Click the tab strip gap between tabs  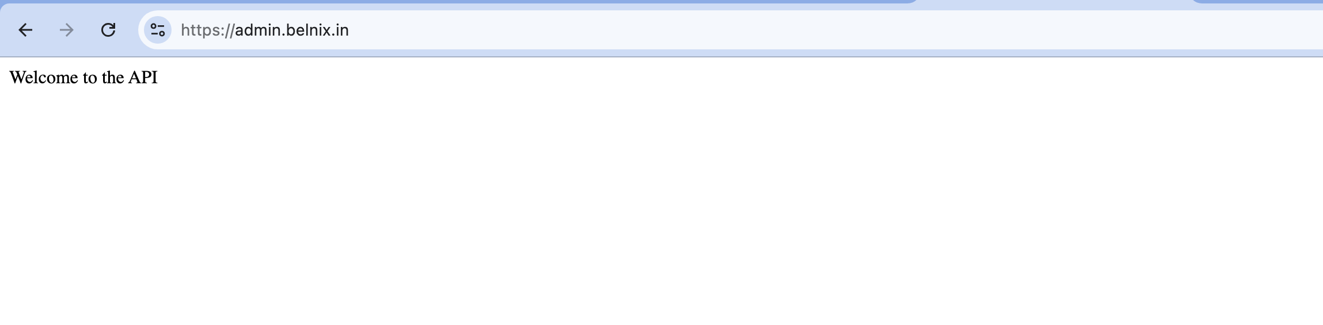1055,2
